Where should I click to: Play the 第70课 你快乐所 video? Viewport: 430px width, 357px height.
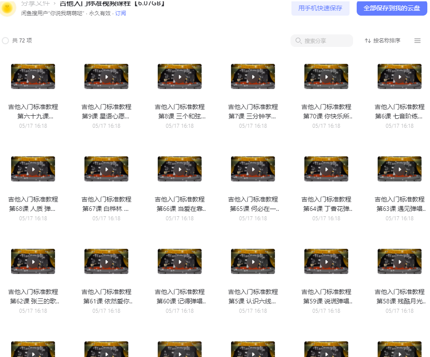[326, 76]
